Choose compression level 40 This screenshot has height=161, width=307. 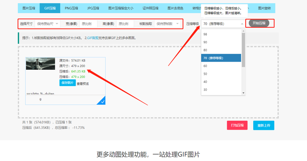[x=221, y=82]
